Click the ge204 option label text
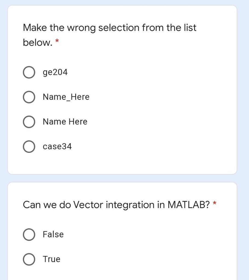 click(55, 72)
